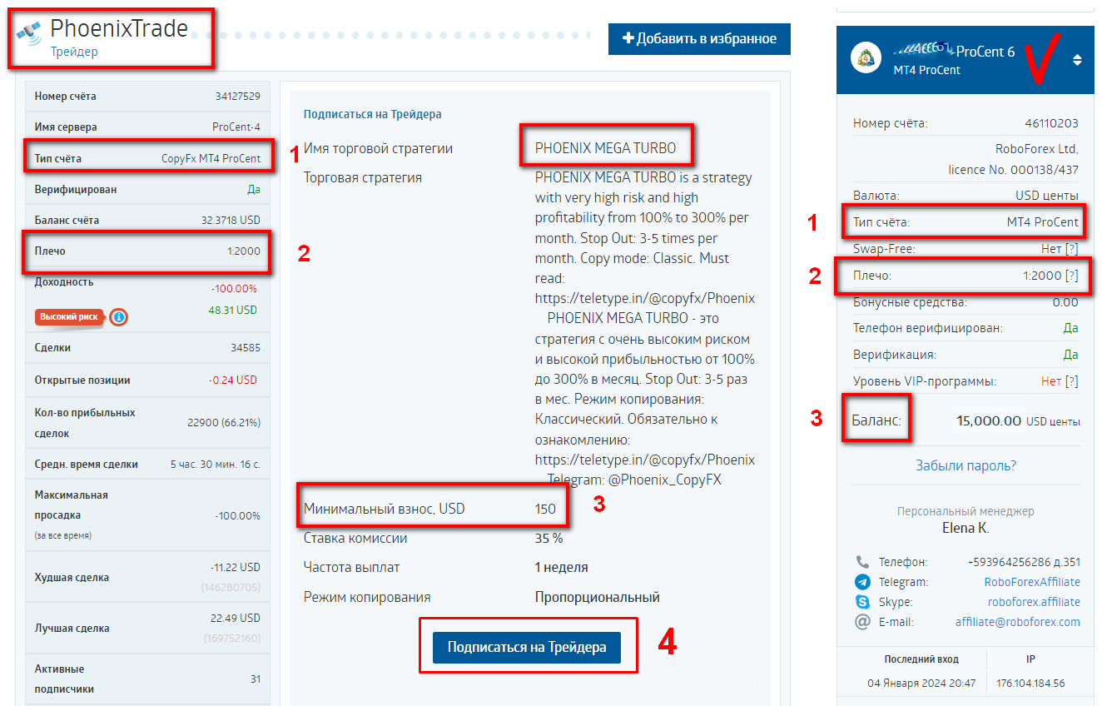
Task: Select the manager name Elena K.
Action: click(965, 529)
